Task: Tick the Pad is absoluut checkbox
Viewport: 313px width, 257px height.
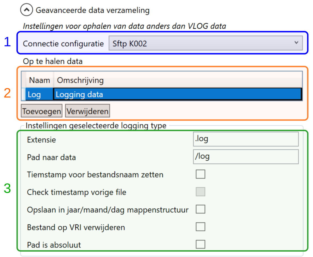Action: 200,244
